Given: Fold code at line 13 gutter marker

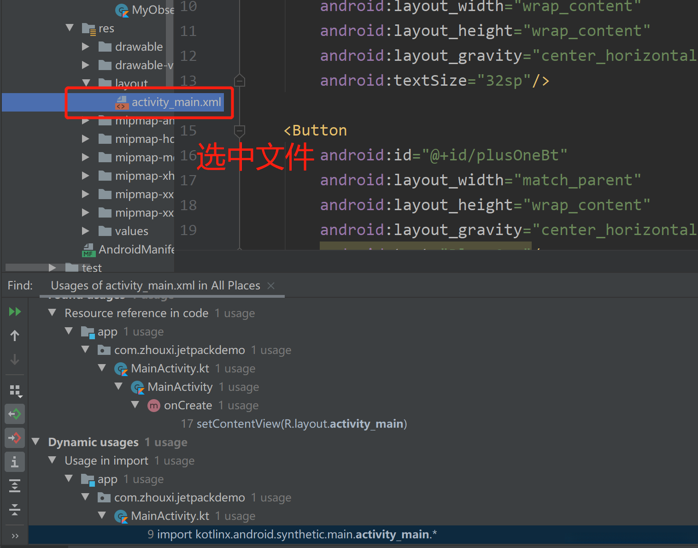Looking at the screenshot, I should point(239,81).
